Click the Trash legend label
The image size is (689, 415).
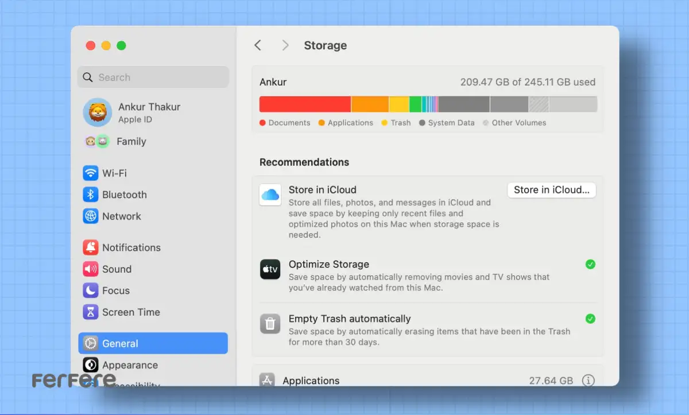(x=401, y=123)
